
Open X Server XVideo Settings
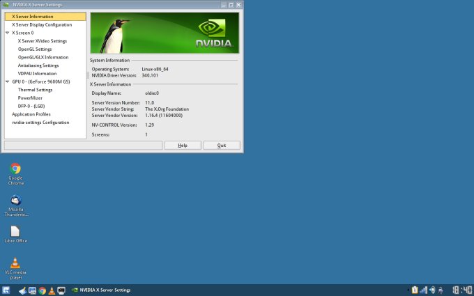click(x=43, y=41)
